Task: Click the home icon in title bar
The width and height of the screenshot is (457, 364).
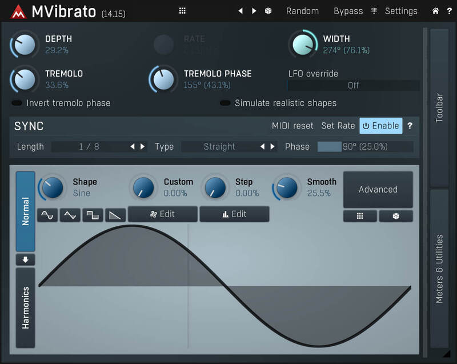Action: pyautogui.click(x=435, y=11)
